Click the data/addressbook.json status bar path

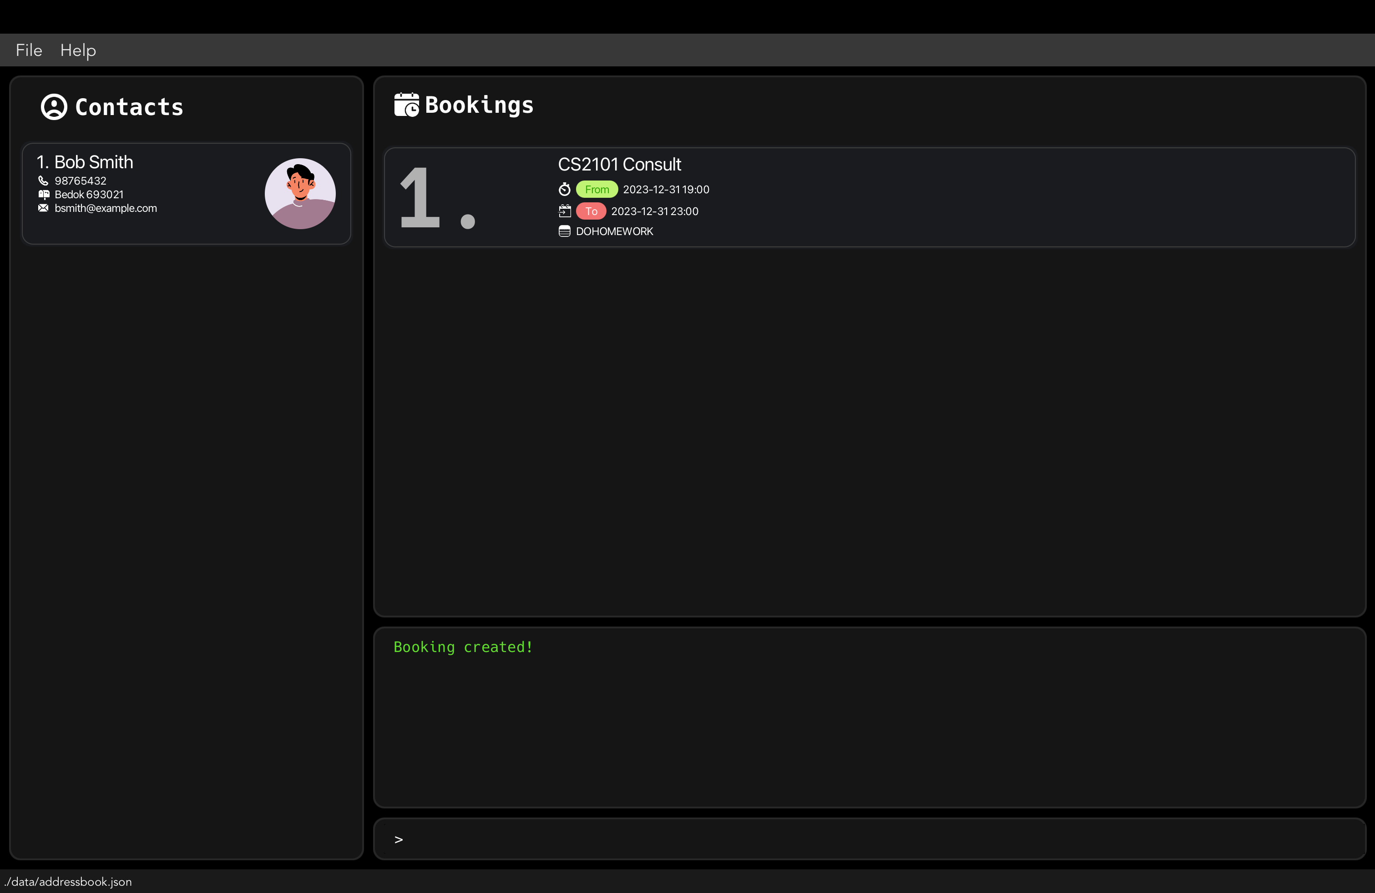tap(68, 882)
